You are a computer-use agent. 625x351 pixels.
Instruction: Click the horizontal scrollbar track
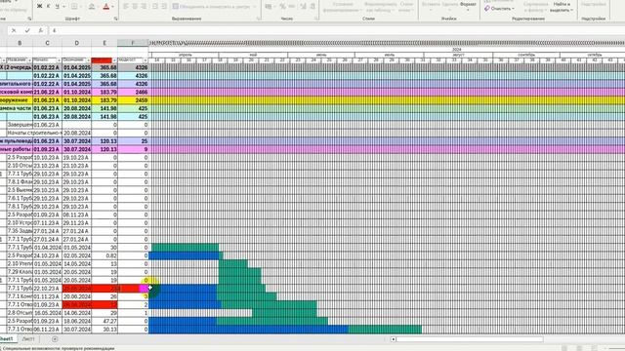(x=470, y=339)
